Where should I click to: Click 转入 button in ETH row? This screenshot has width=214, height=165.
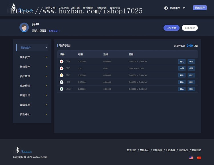click(x=182, y=82)
